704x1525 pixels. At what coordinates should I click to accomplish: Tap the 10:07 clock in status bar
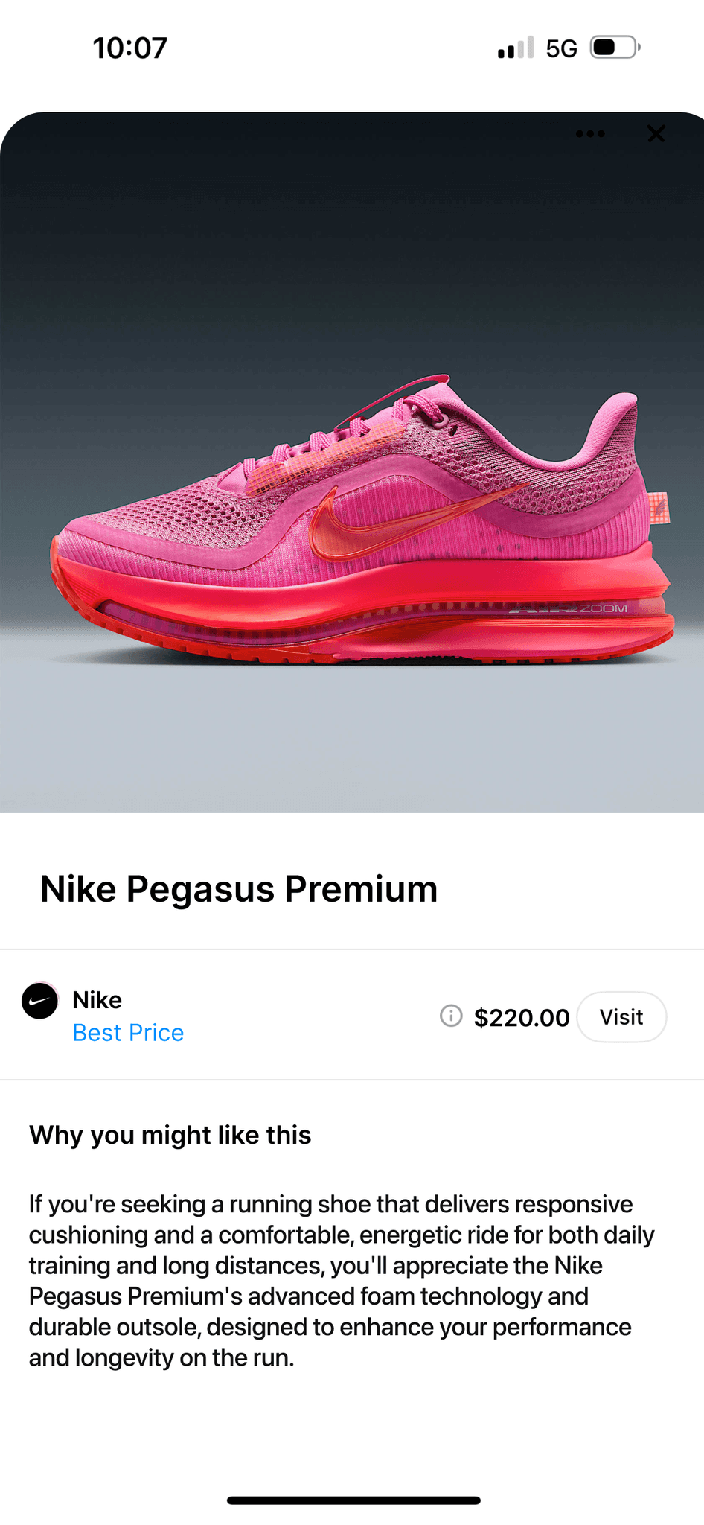click(x=130, y=48)
